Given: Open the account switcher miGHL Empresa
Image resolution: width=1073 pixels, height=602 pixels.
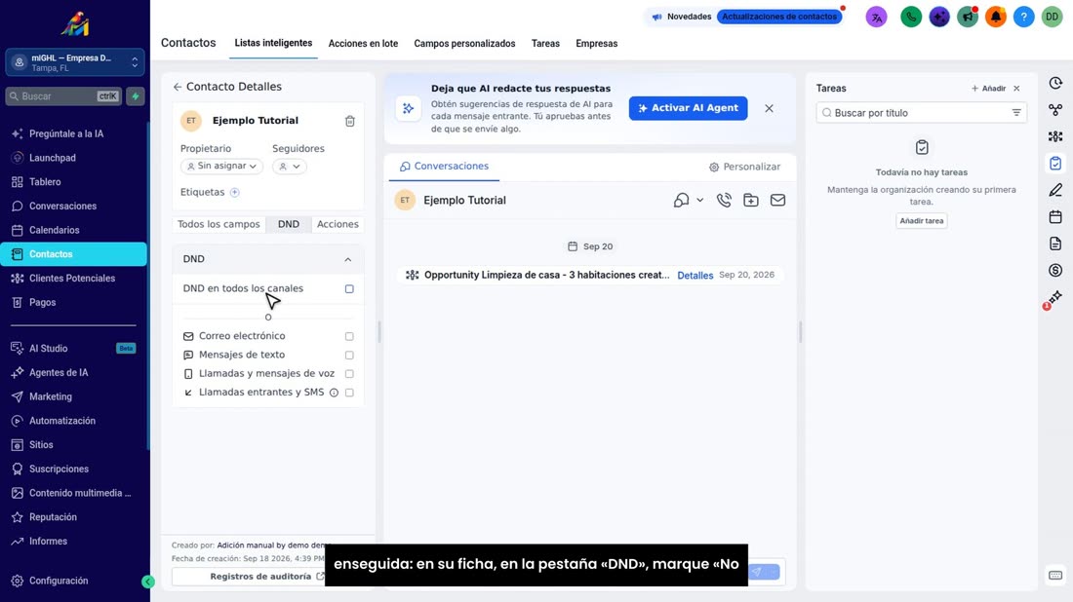Looking at the screenshot, I should point(74,63).
